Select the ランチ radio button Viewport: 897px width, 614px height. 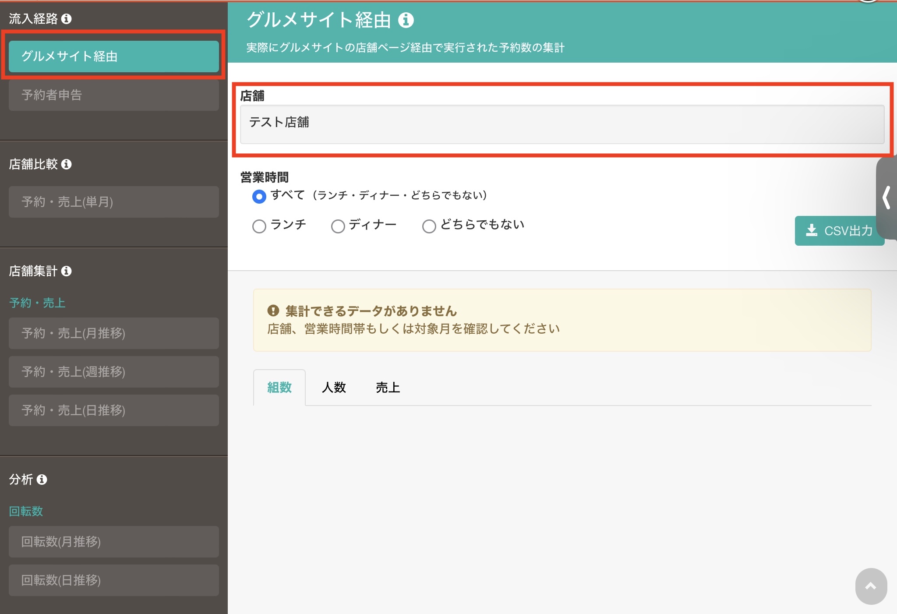click(259, 226)
